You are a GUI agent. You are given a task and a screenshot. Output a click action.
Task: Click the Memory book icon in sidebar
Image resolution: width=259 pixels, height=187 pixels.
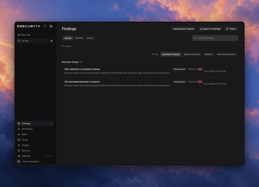click(19, 151)
